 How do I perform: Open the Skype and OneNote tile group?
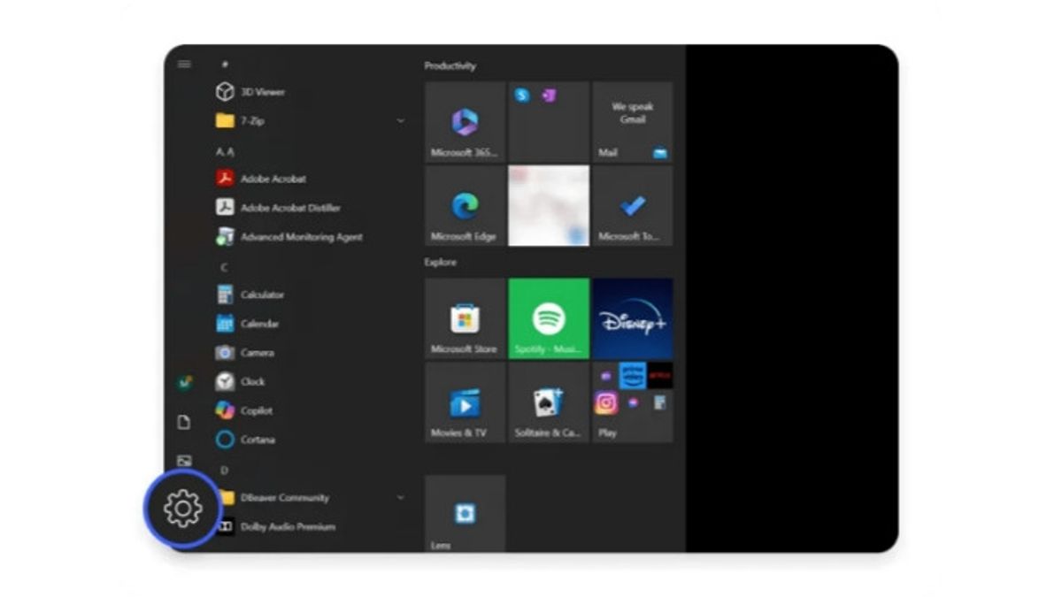click(549, 122)
